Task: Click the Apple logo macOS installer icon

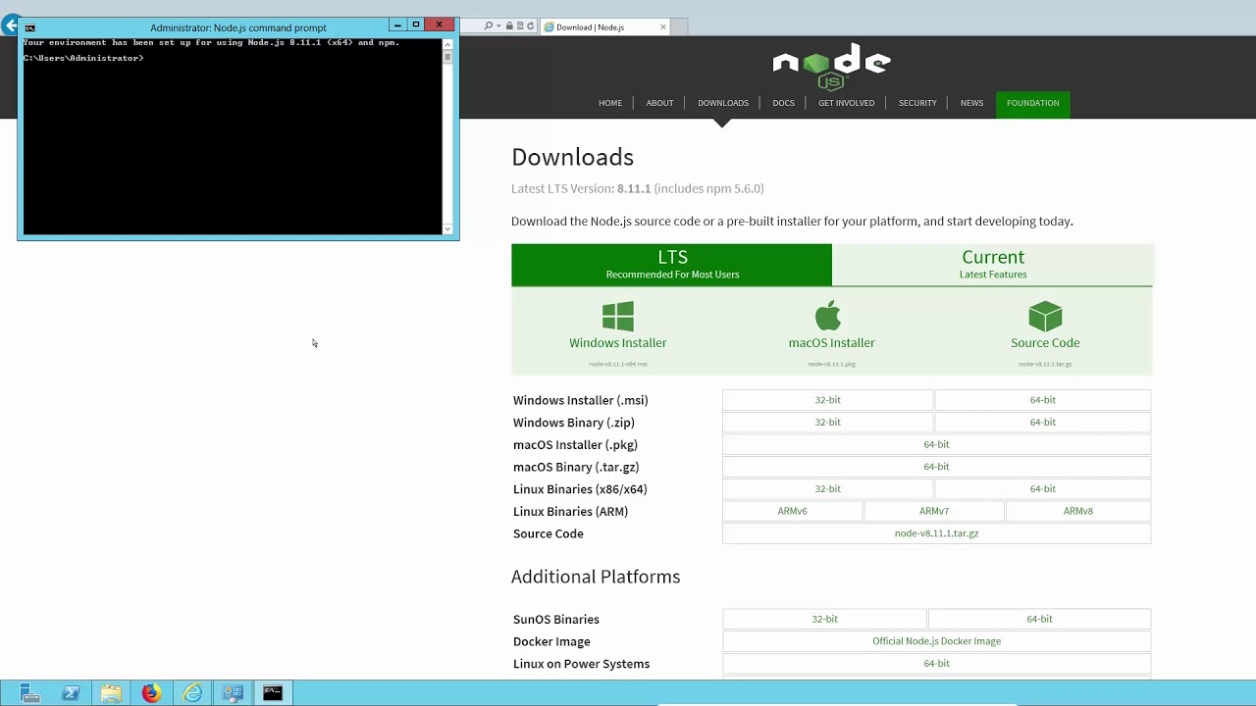Action: pyautogui.click(x=829, y=316)
